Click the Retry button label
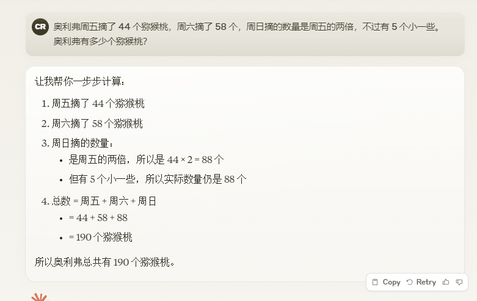The width and height of the screenshot is (477, 301). point(426,282)
